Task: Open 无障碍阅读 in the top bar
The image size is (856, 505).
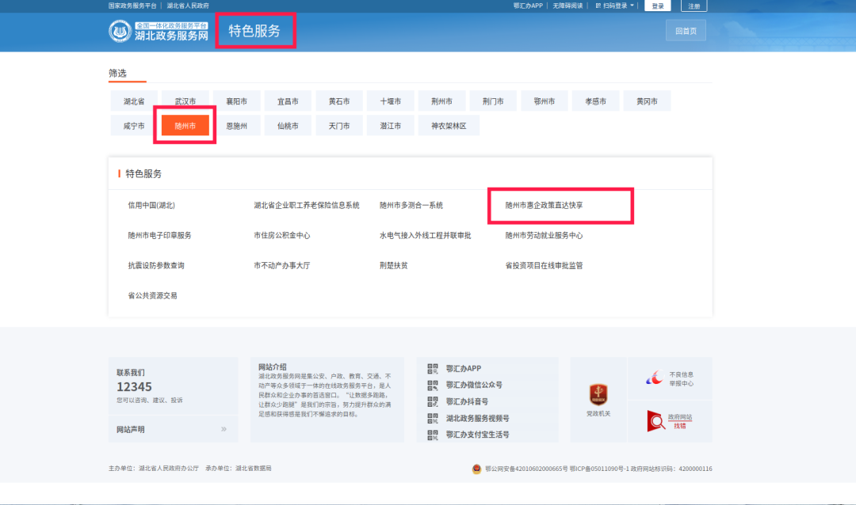Action: [567, 6]
